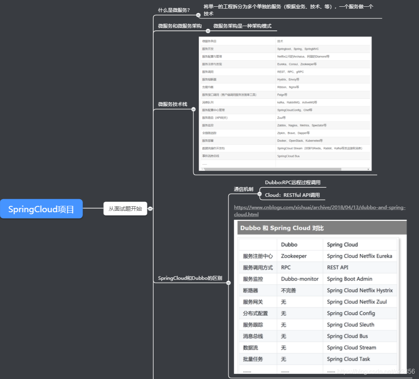
Task: Select the 将单一的工程拆分为多个单独的服务 description
Action: pos(288,10)
